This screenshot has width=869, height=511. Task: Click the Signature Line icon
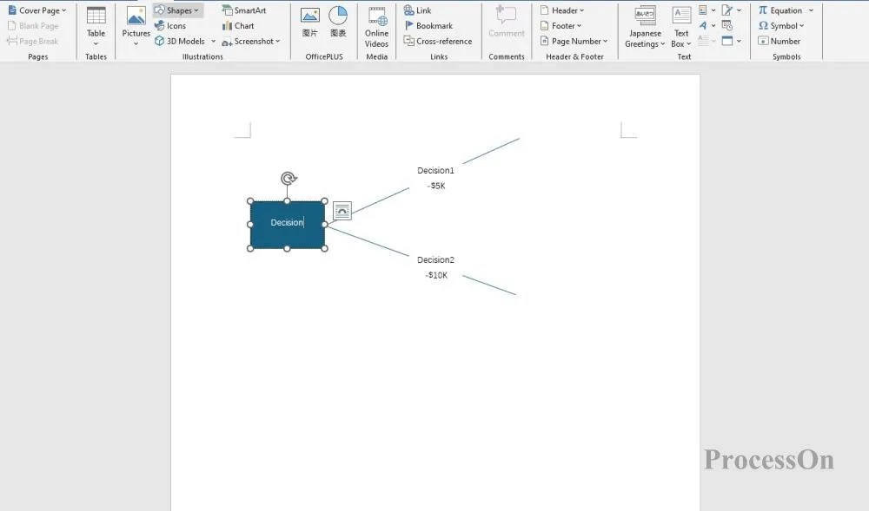727,10
